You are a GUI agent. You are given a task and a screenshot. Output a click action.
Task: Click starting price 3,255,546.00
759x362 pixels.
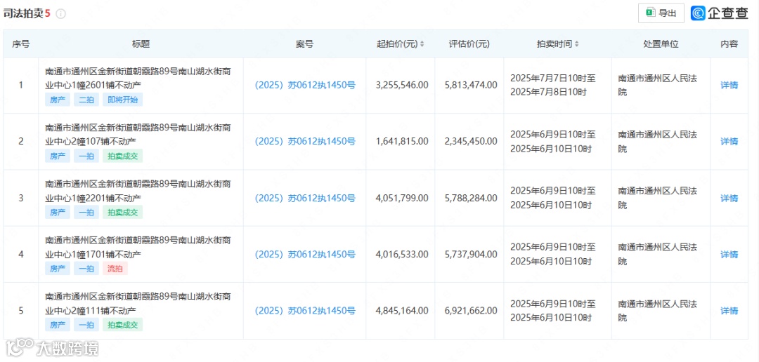[402, 85]
